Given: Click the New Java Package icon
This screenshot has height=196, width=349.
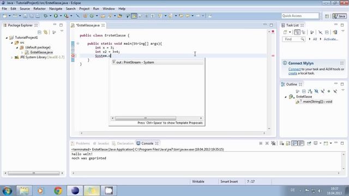Looking at the screenshot, I should [x=85, y=16].
